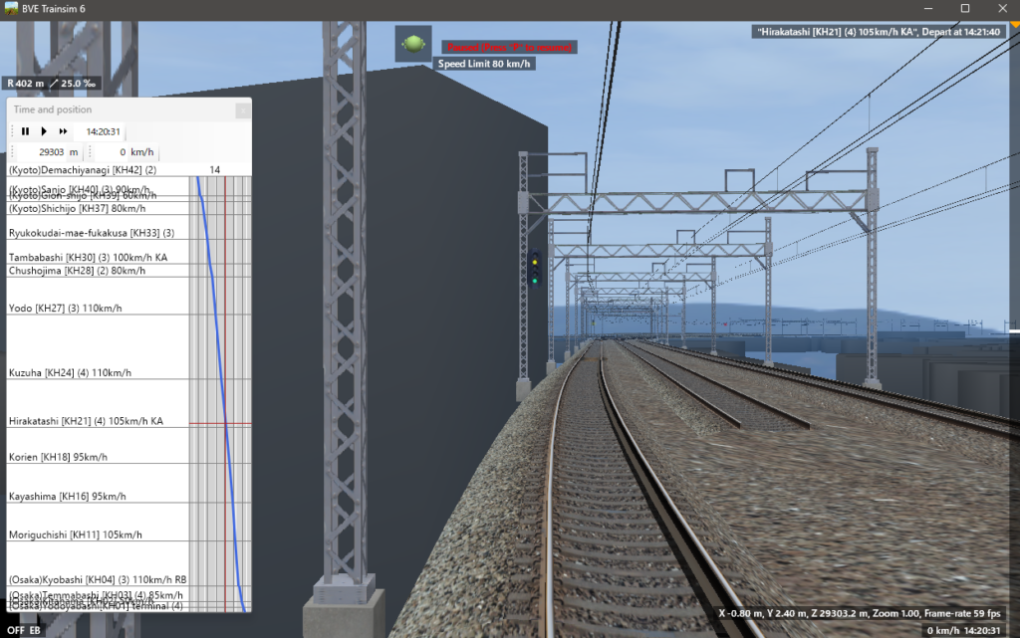Close the Time and position panel

pyautogui.click(x=242, y=110)
